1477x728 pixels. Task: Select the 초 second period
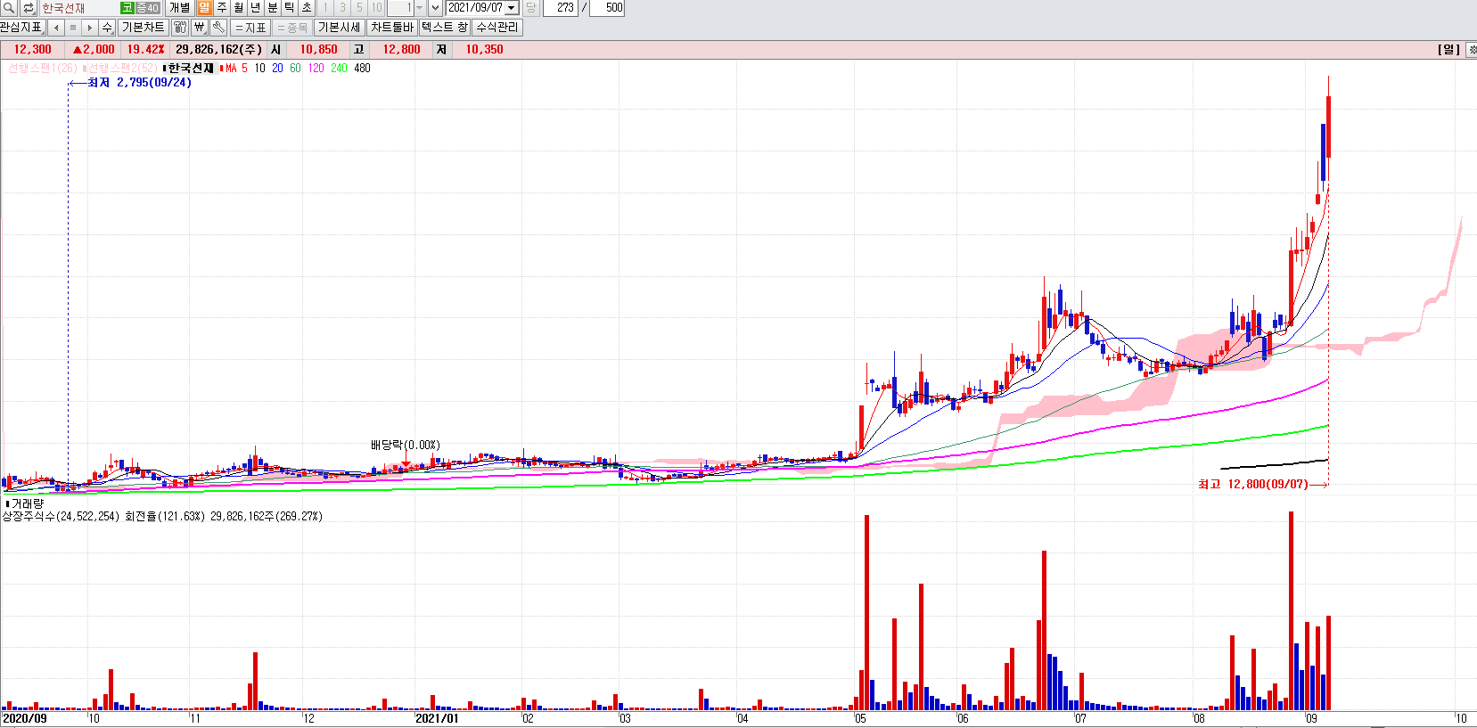coord(307,8)
